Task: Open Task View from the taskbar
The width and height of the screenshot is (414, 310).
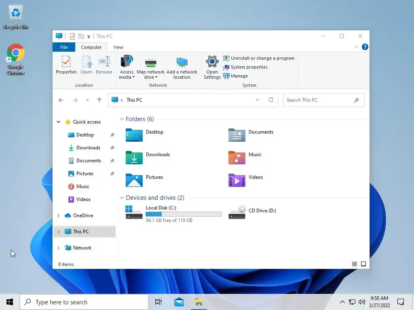Action: click(x=158, y=302)
